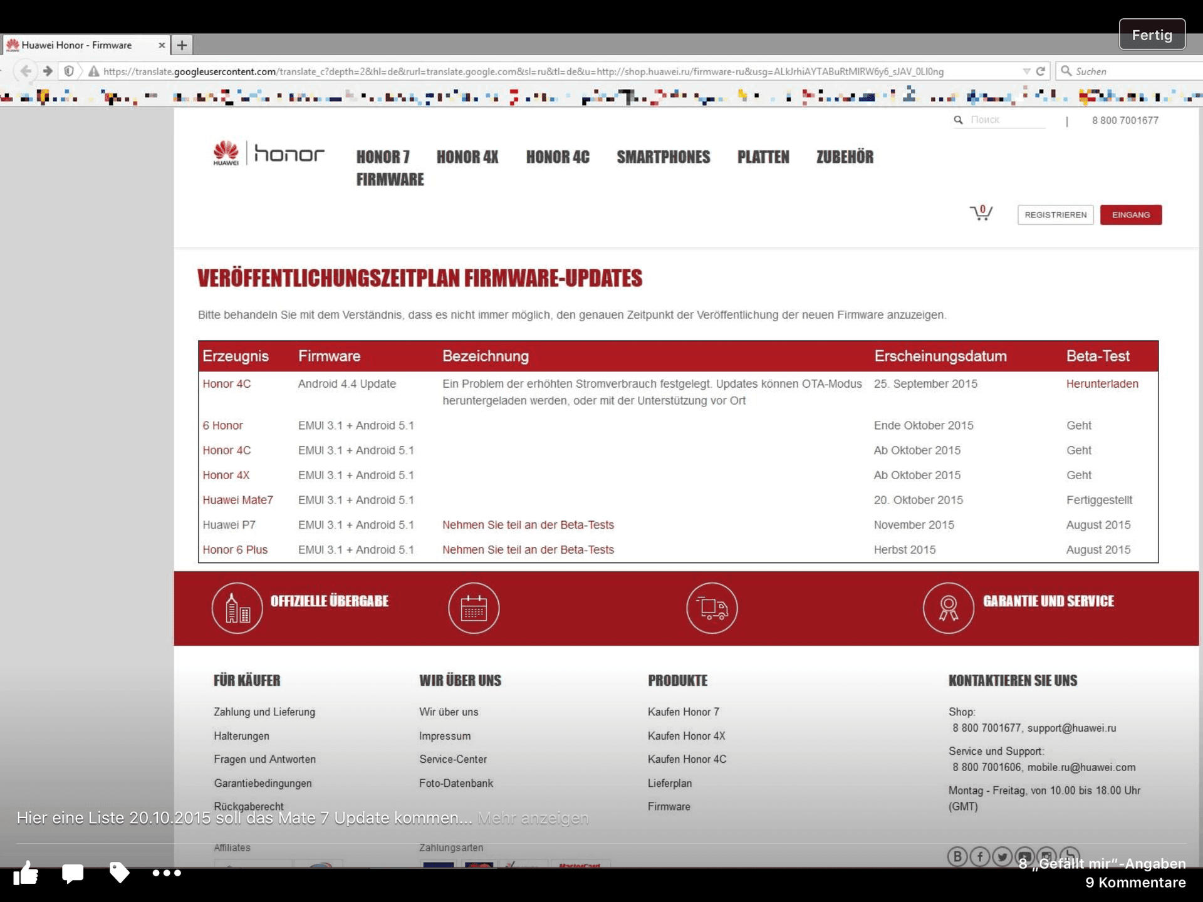Open a new browser tab with plus
The width and height of the screenshot is (1203, 902).
pos(182,45)
